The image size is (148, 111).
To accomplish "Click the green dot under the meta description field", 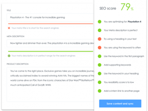I will click(9, 56).
